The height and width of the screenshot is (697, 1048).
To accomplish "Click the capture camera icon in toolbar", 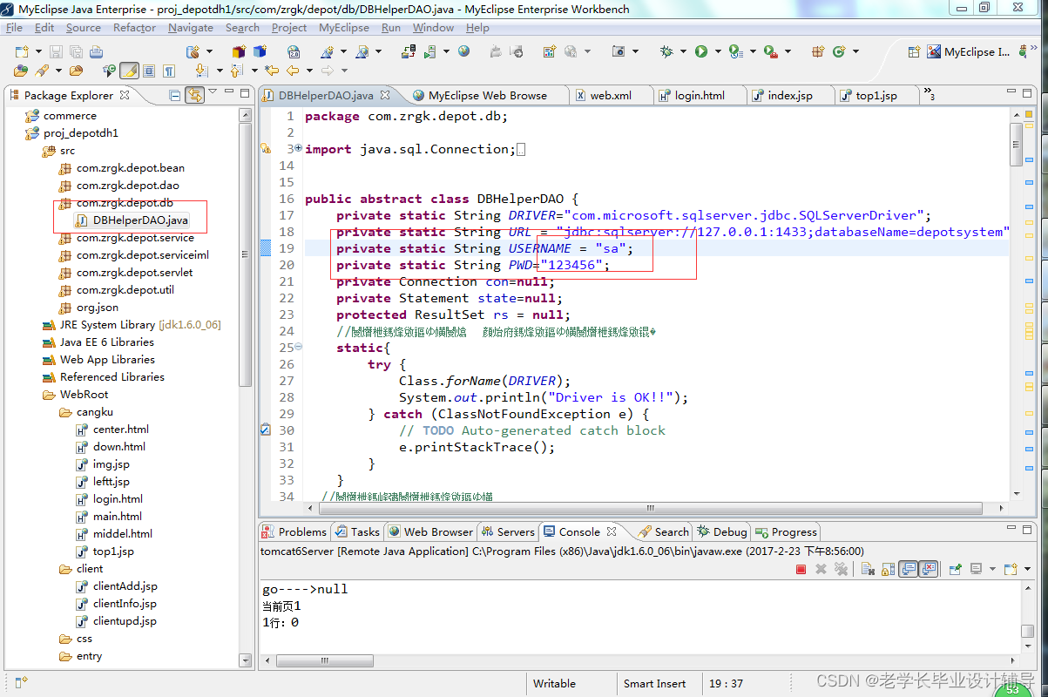I will [x=619, y=51].
